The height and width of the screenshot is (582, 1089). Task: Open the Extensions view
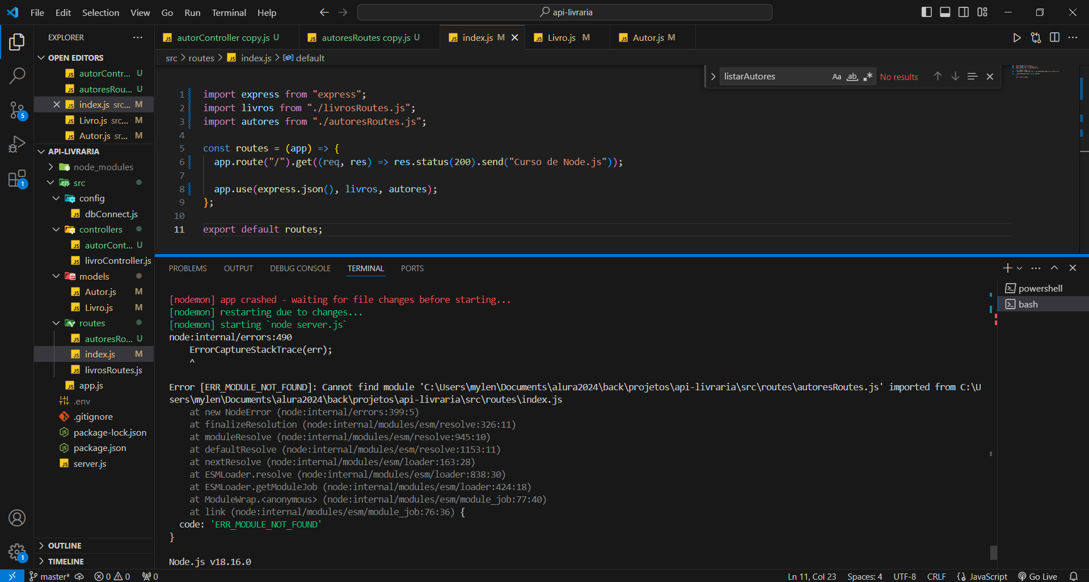pos(17,179)
